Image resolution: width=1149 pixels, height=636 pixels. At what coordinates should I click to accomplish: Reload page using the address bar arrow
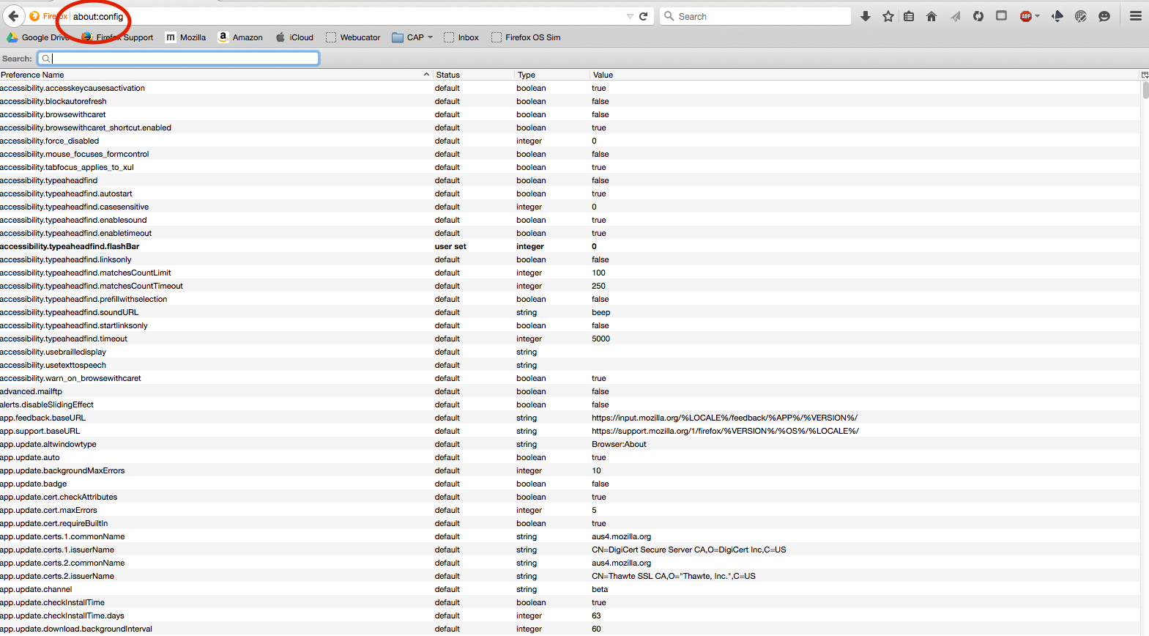pos(644,16)
